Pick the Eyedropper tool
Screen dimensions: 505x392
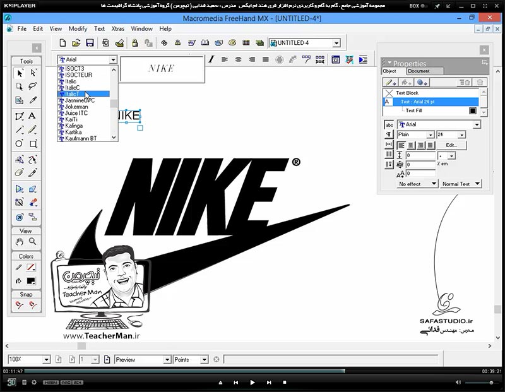(x=33, y=100)
